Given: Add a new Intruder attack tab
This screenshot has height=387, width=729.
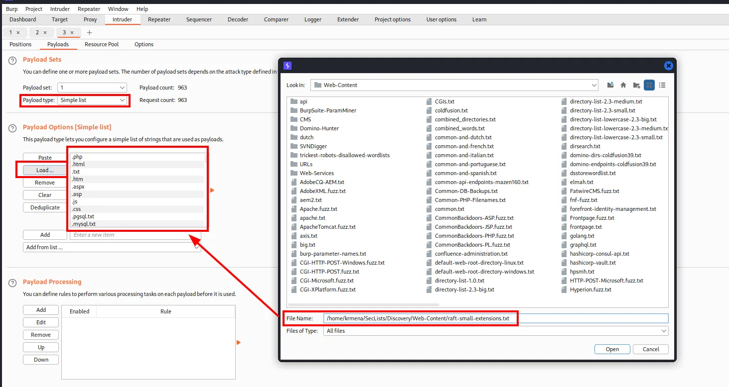Looking at the screenshot, I should [x=90, y=33].
